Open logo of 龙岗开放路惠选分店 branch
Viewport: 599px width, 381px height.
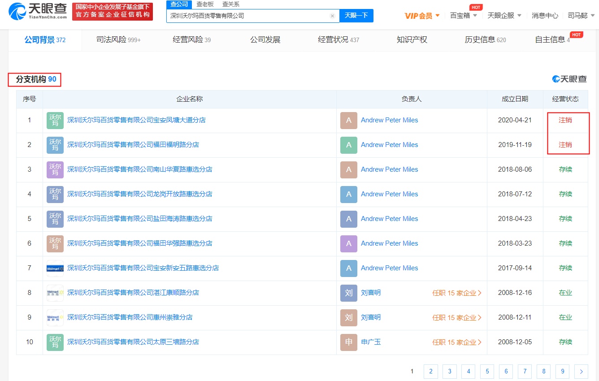pyautogui.click(x=55, y=194)
